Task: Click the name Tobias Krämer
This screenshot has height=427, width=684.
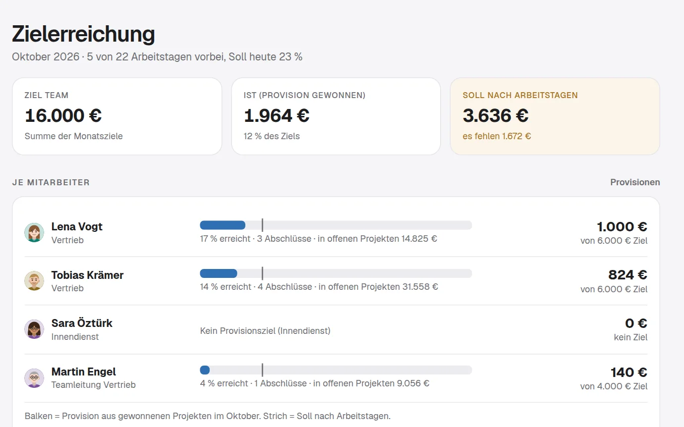Action: point(88,275)
